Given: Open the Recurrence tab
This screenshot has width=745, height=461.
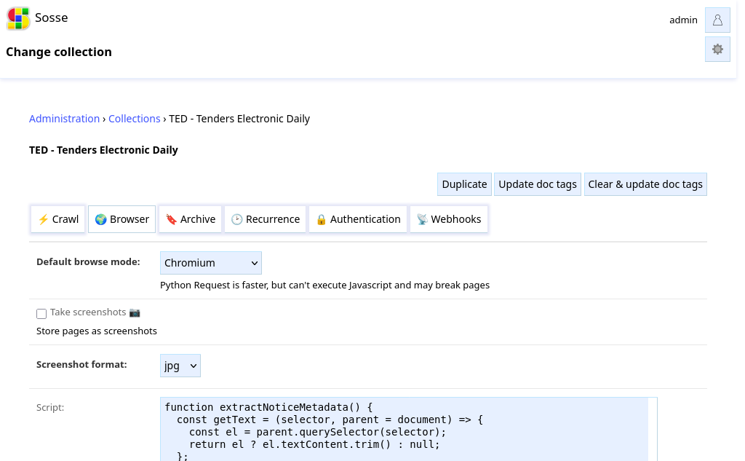Looking at the screenshot, I should (x=265, y=219).
